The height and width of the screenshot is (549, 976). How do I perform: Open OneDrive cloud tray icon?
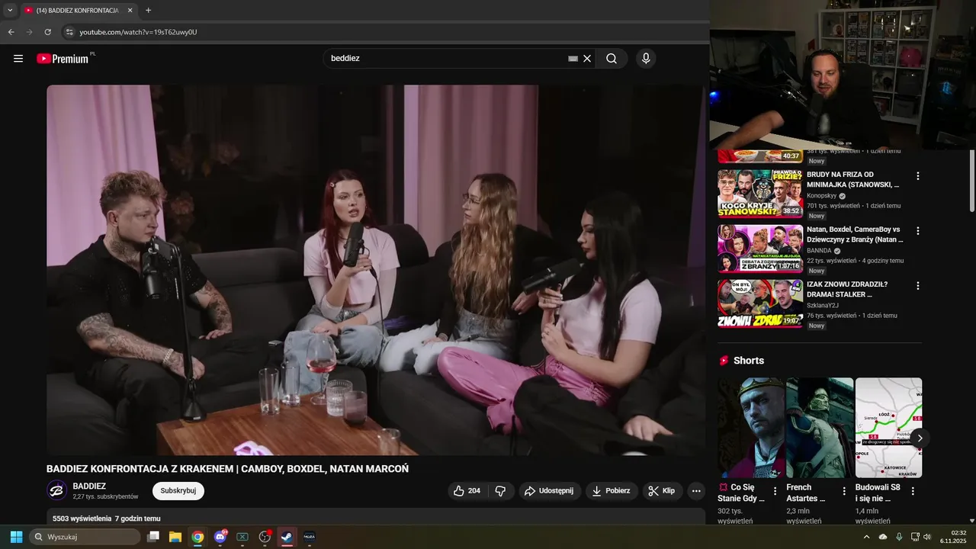click(883, 537)
